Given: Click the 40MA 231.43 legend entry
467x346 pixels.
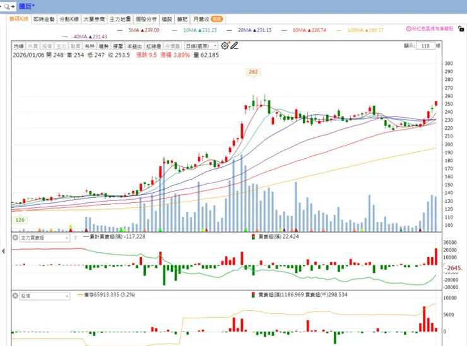Looking at the screenshot, I should point(85,37).
